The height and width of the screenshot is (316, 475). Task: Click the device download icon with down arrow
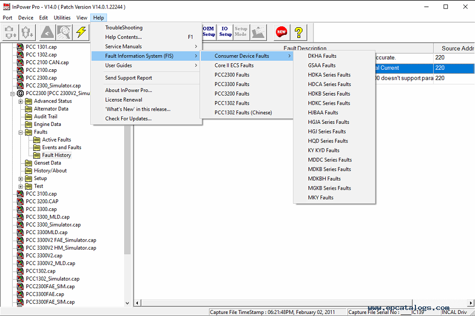pyautogui.click(x=27, y=32)
